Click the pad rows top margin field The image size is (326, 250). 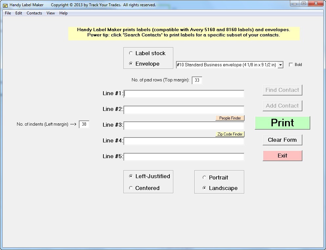(x=197, y=80)
